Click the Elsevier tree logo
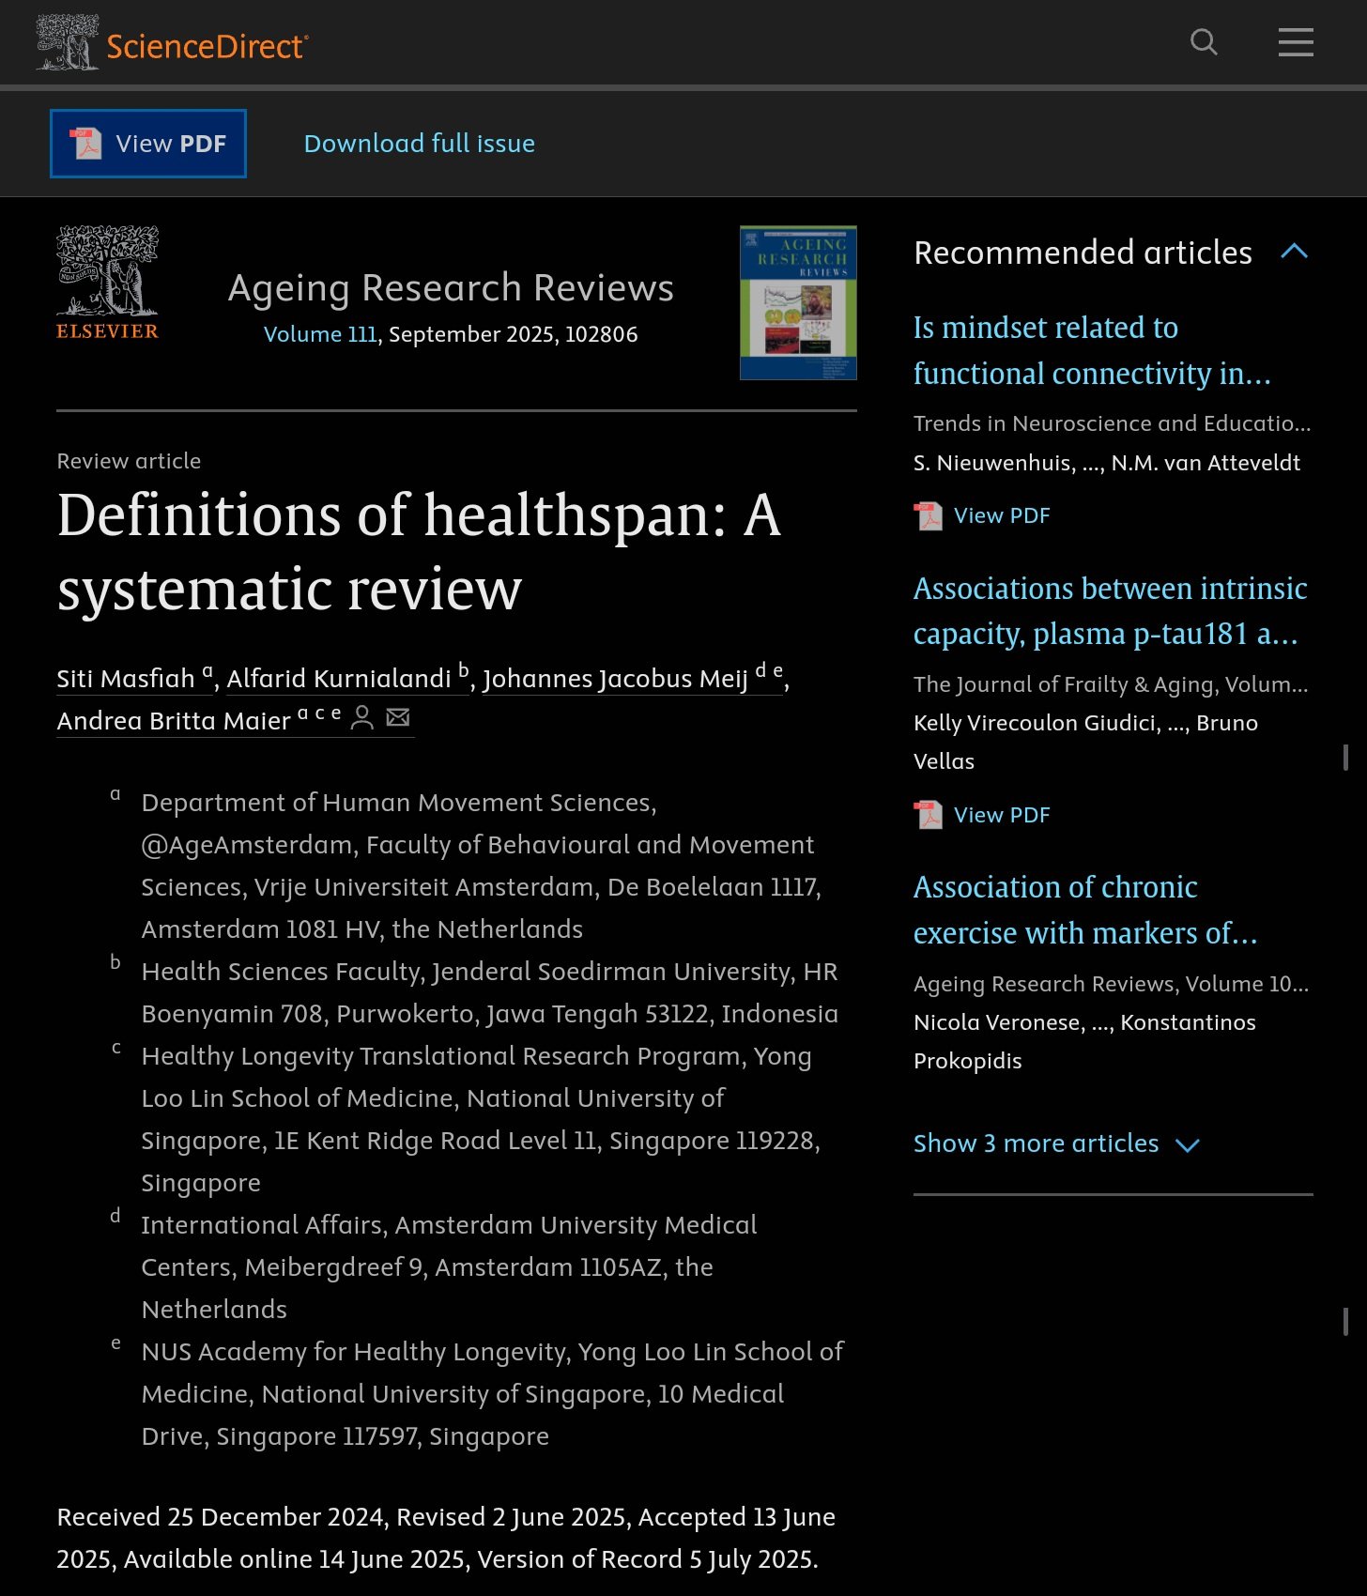The width and height of the screenshot is (1367, 1596). click(x=107, y=283)
